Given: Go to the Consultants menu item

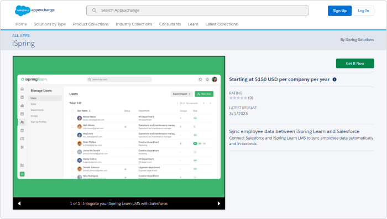Looking at the screenshot, I should (170, 24).
